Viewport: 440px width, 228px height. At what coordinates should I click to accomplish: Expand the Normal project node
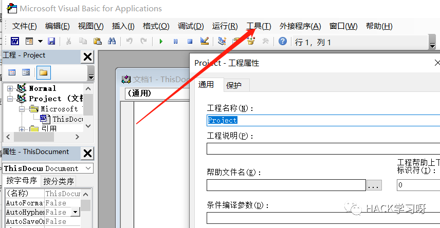(x=10, y=89)
